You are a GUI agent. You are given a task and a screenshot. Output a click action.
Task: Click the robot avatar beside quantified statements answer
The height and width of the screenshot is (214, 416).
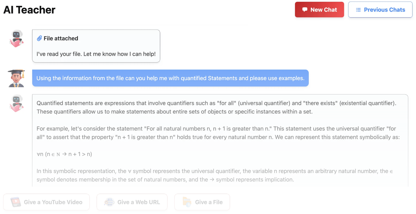17,103
